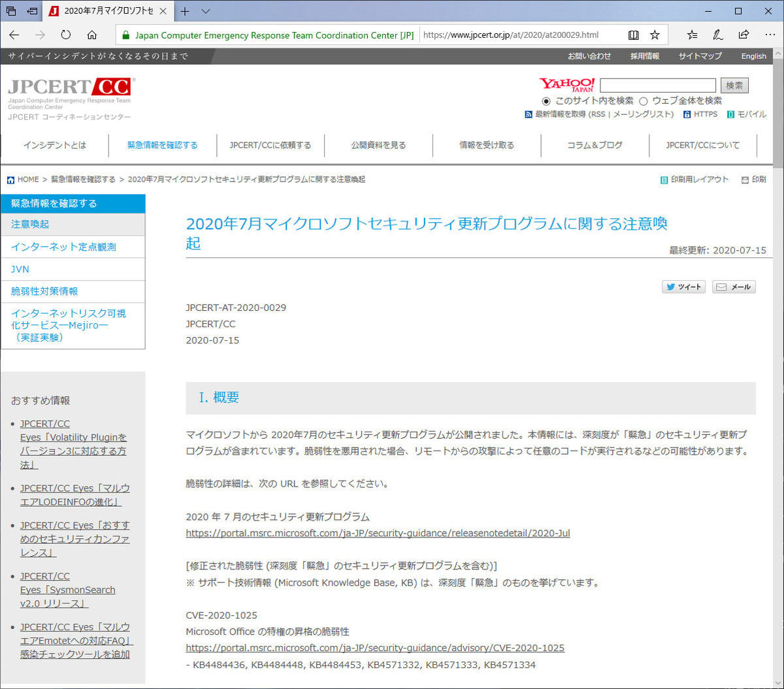Click the Add notes pen icon
The height and width of the screenshot is (689, 784).
tap(718, 35)
